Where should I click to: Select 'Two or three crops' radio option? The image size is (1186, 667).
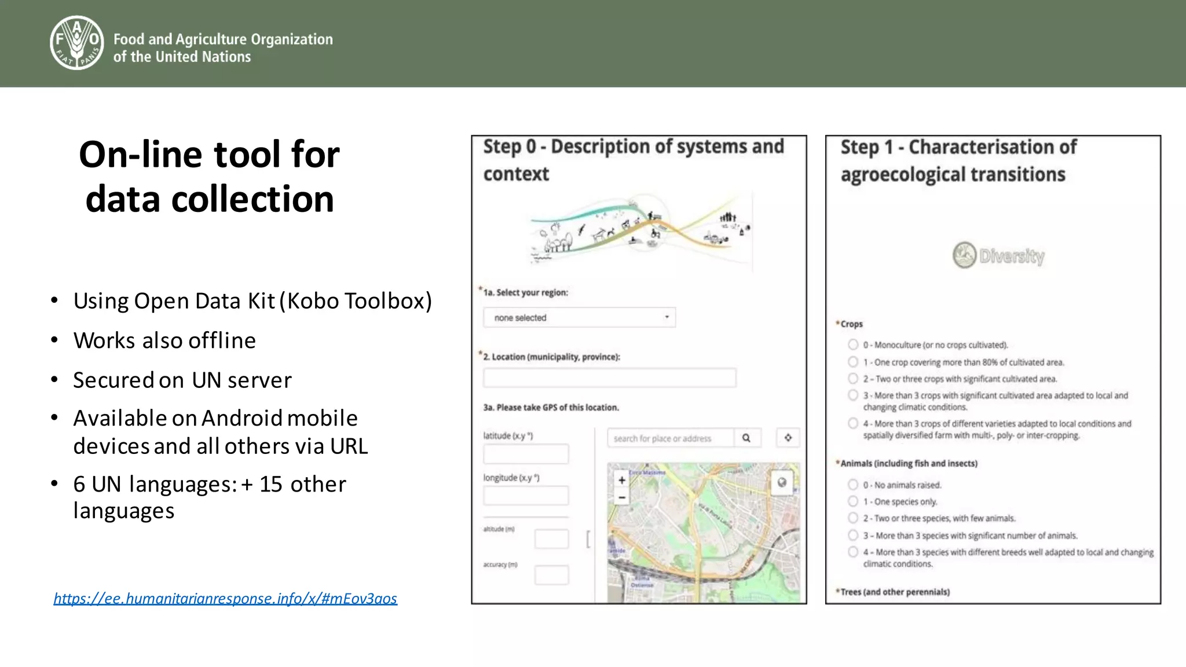coord(853,379)
